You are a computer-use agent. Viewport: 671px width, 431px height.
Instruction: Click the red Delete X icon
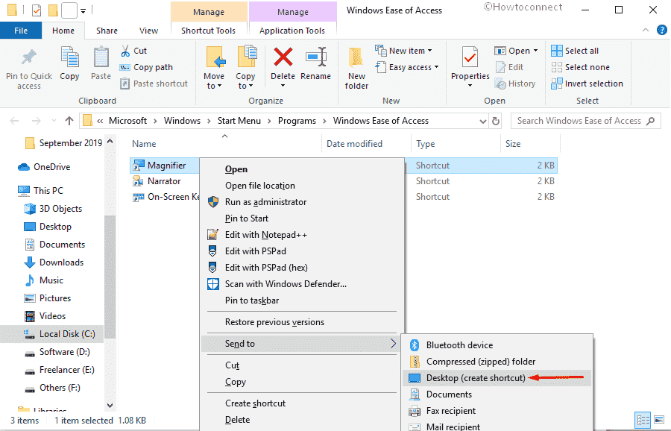tap(283, 57)
